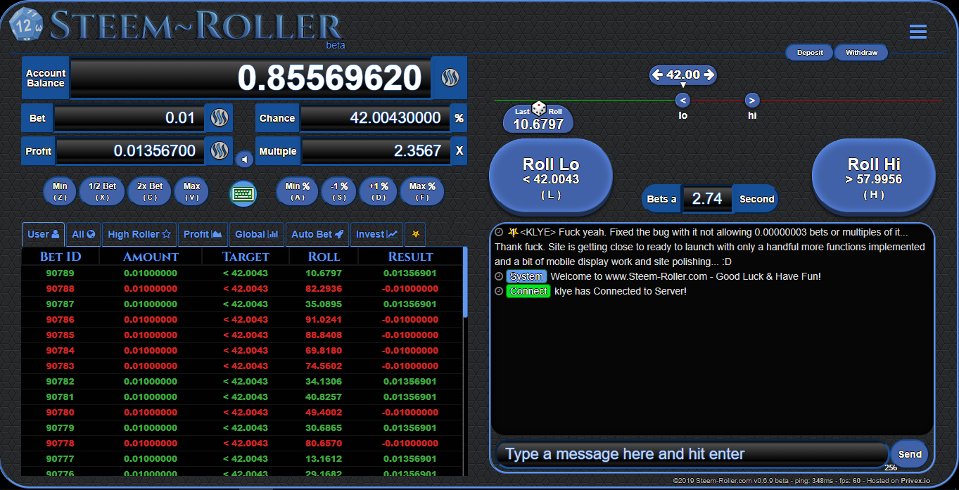The width and height of the screenshot is (959, 490).
Task: Click the Roll column header
Action: click(x=324, y=257)
